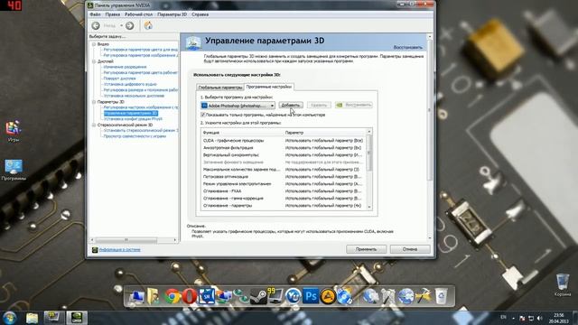
Task: Open the Правка menu
Action: (112, 14)
